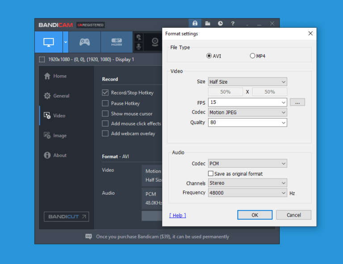The width and height of the screenshot is (343, 264).
Task: Toggle the webcam overlay icon in the toolbar
Action: point(155,42)
